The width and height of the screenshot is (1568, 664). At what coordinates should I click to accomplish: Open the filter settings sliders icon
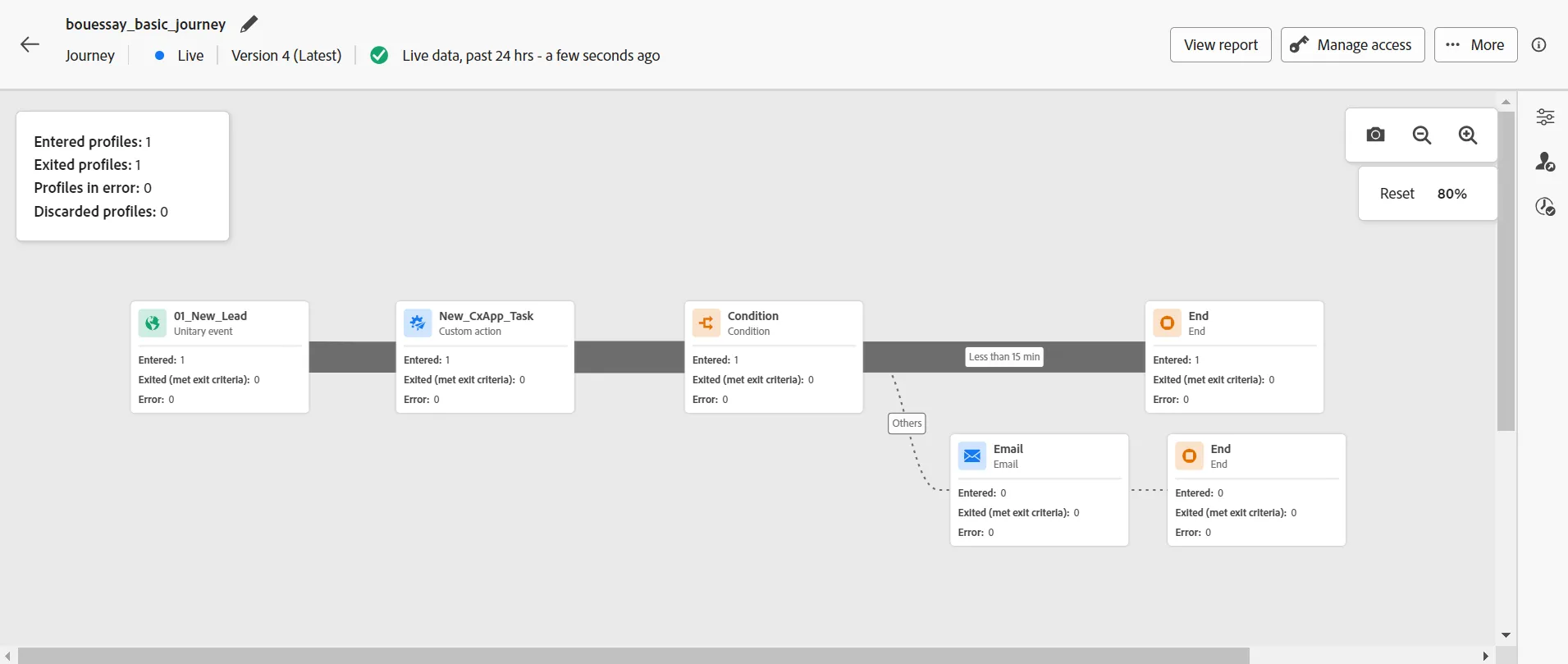coord(1545,117)
